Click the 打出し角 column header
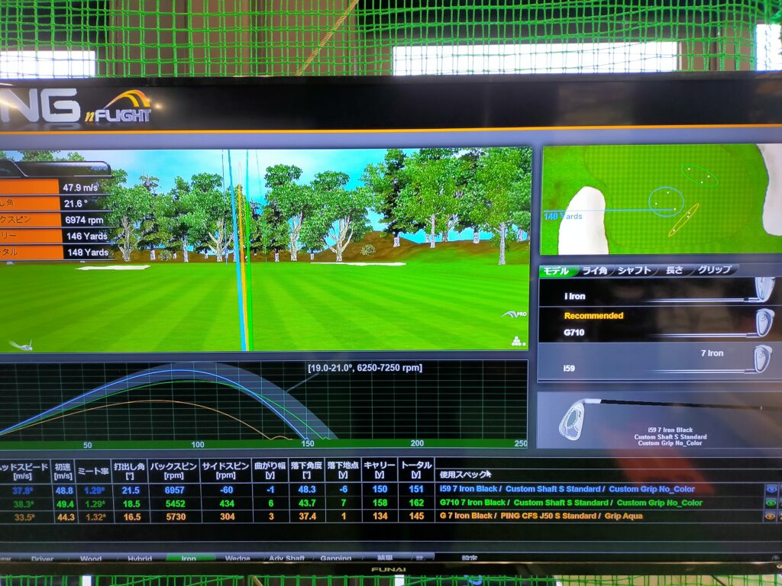782x586 pixels. pos(129,470)
